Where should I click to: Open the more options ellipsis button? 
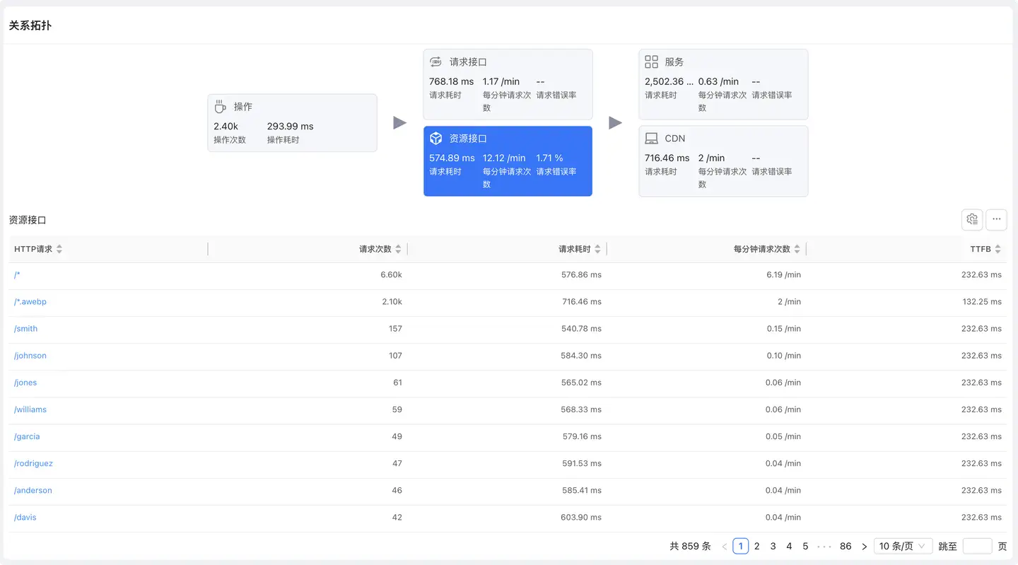pos(996,220)
